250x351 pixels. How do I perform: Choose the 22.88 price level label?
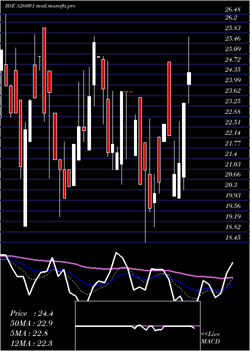233,112
